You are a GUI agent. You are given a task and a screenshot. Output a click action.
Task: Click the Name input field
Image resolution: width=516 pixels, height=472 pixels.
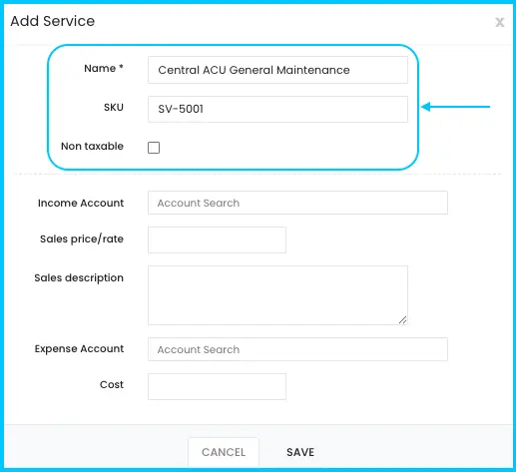277,70
